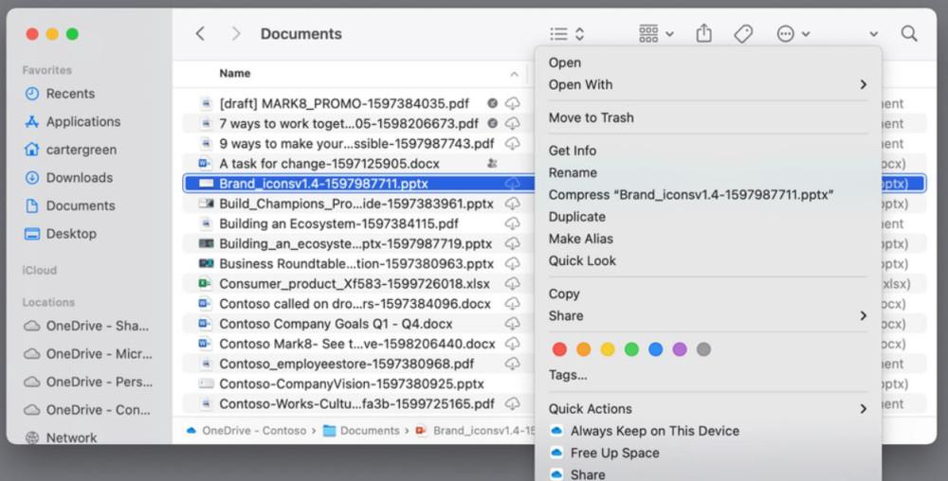This screenshot has width=948, height=481.
Task: Click the forward navigation arrow
Action: click(236, 34)
